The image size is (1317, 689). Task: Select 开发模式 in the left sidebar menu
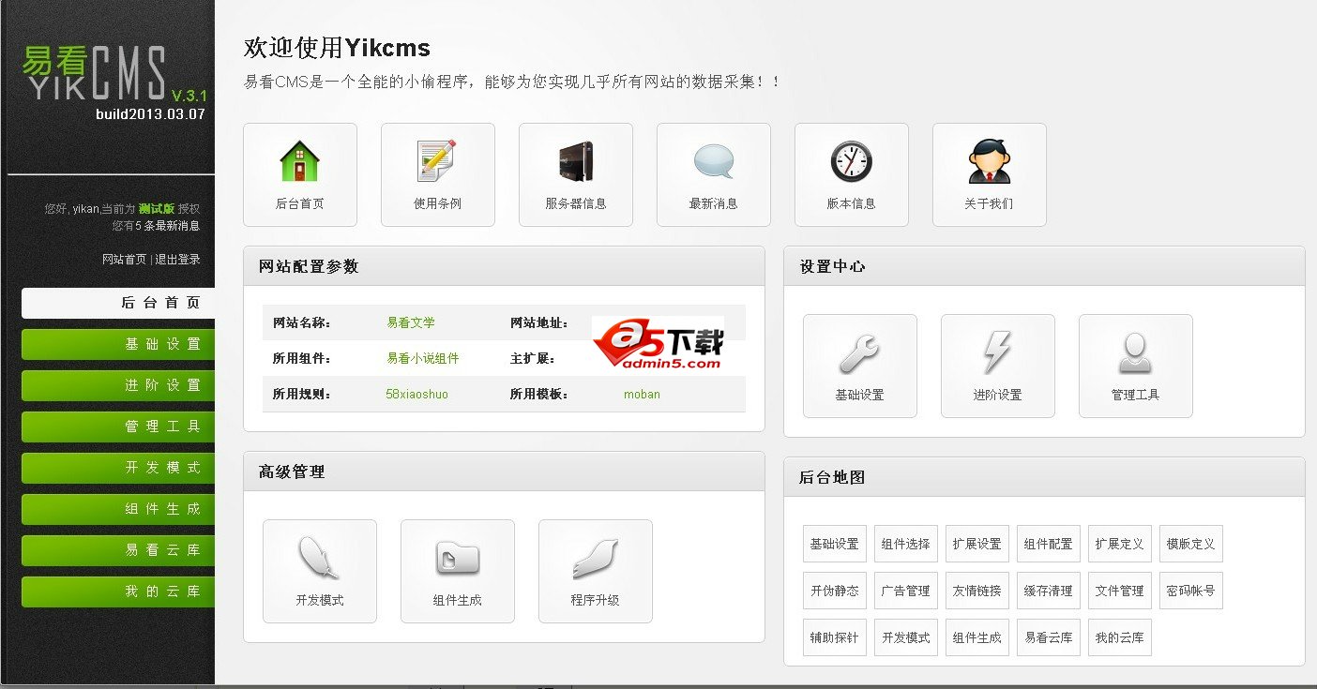[118, 468]
